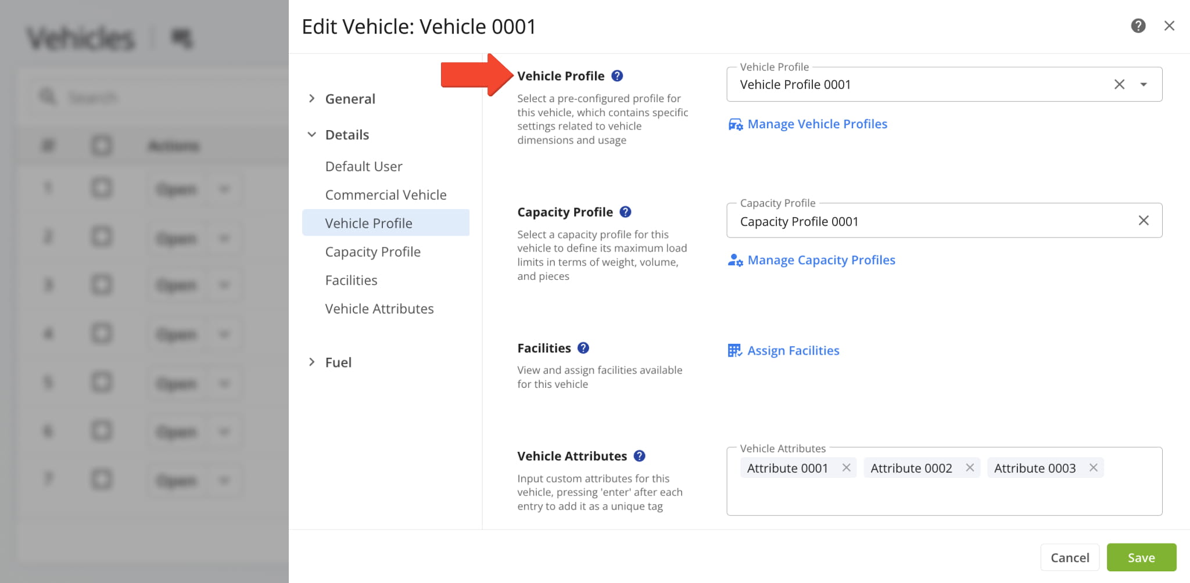The image size is (1190, 583).
Task: Remove the Attribute 0002 tag
Action: point(970,468)
